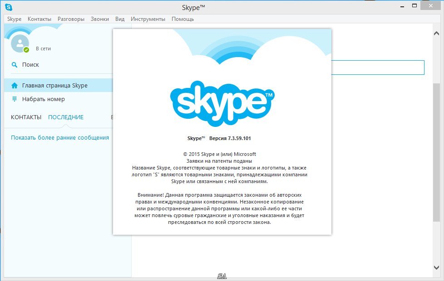Open the Инструменты menu
The width and height of the screenshot is (444, 281).
148,19
